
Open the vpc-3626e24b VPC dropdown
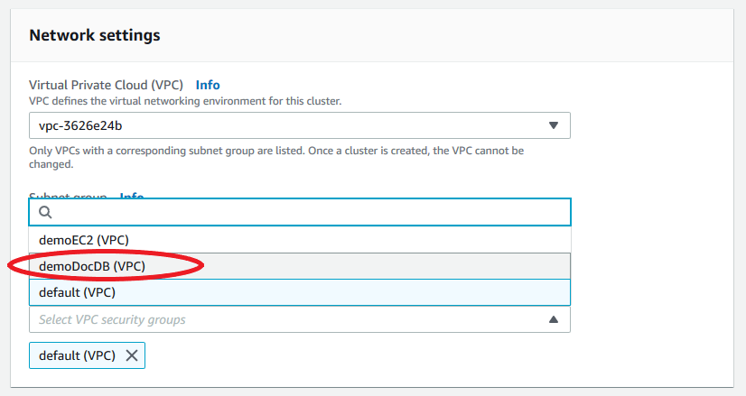pyautogui.click(x=299, y=125)
